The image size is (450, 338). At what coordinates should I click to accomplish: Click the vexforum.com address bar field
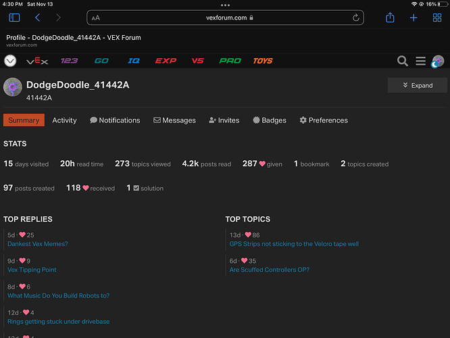[225, 18]
